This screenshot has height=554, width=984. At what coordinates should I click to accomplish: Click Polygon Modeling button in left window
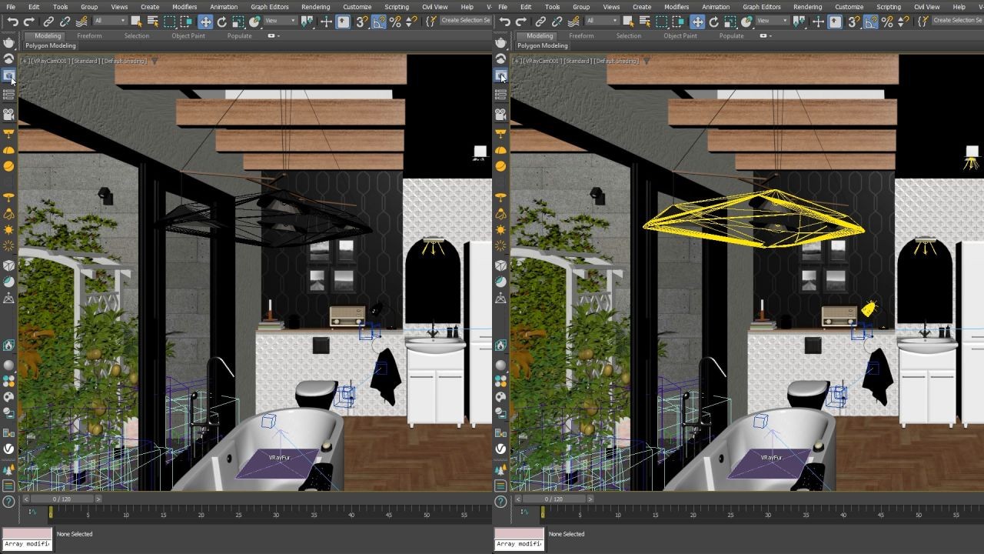pyautogui.click(x=51, y=45)
